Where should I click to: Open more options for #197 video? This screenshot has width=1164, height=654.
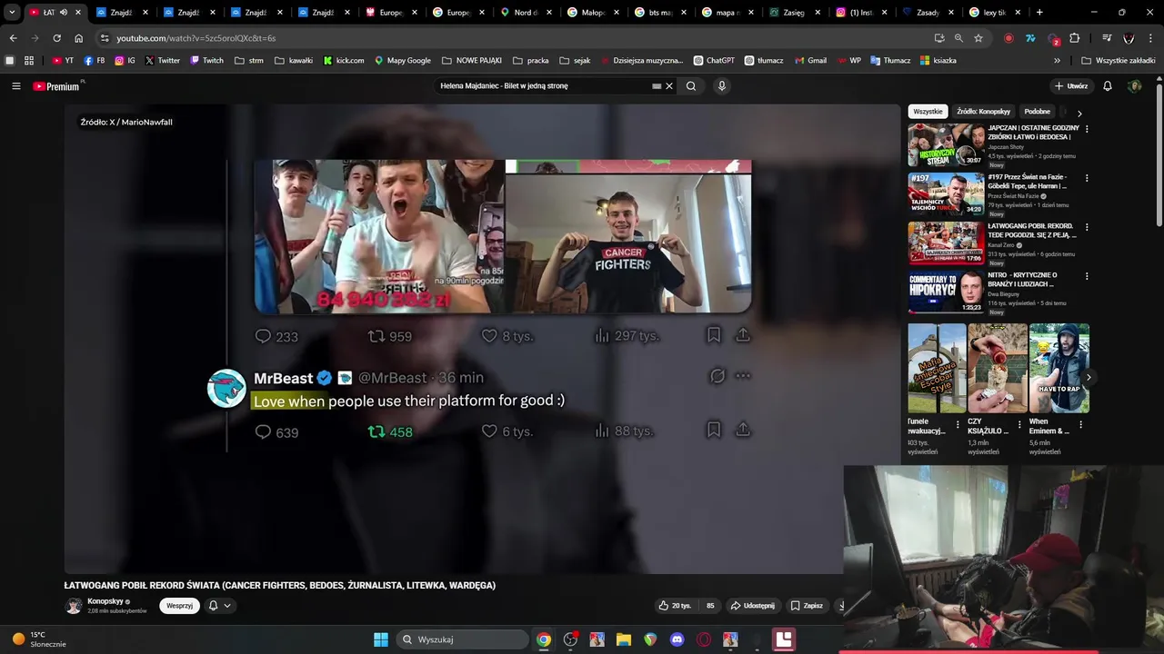[x=1087, y=178]
